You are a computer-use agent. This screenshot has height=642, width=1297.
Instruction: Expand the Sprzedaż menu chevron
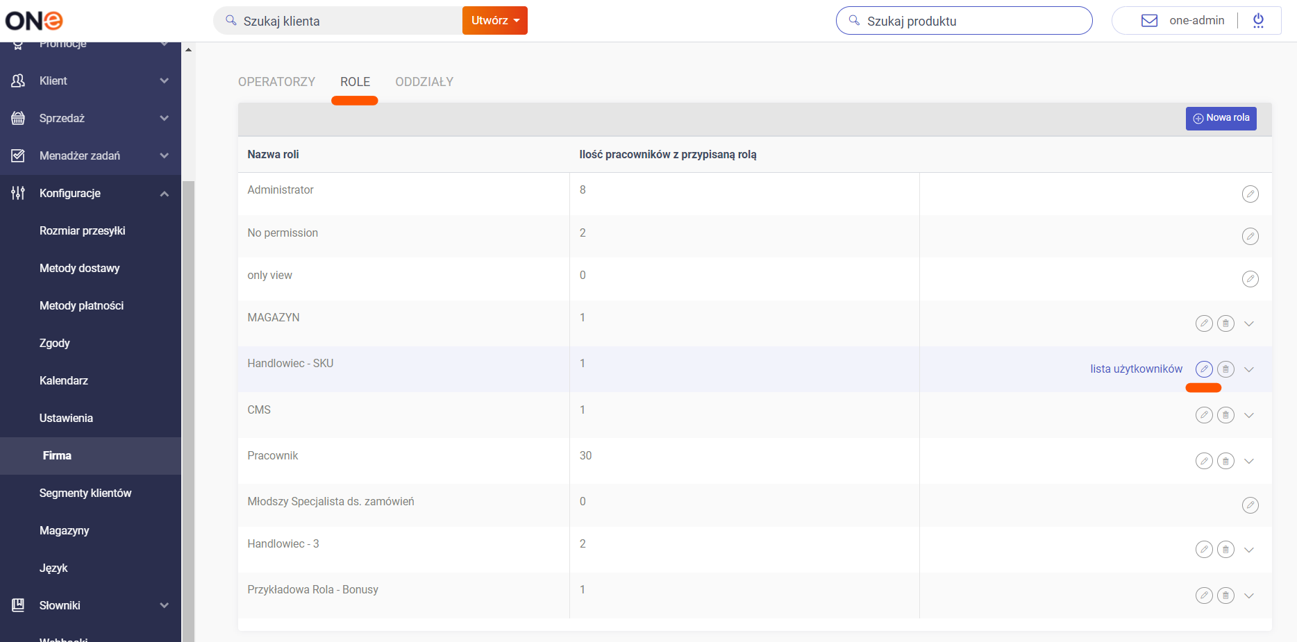[165, 118]
